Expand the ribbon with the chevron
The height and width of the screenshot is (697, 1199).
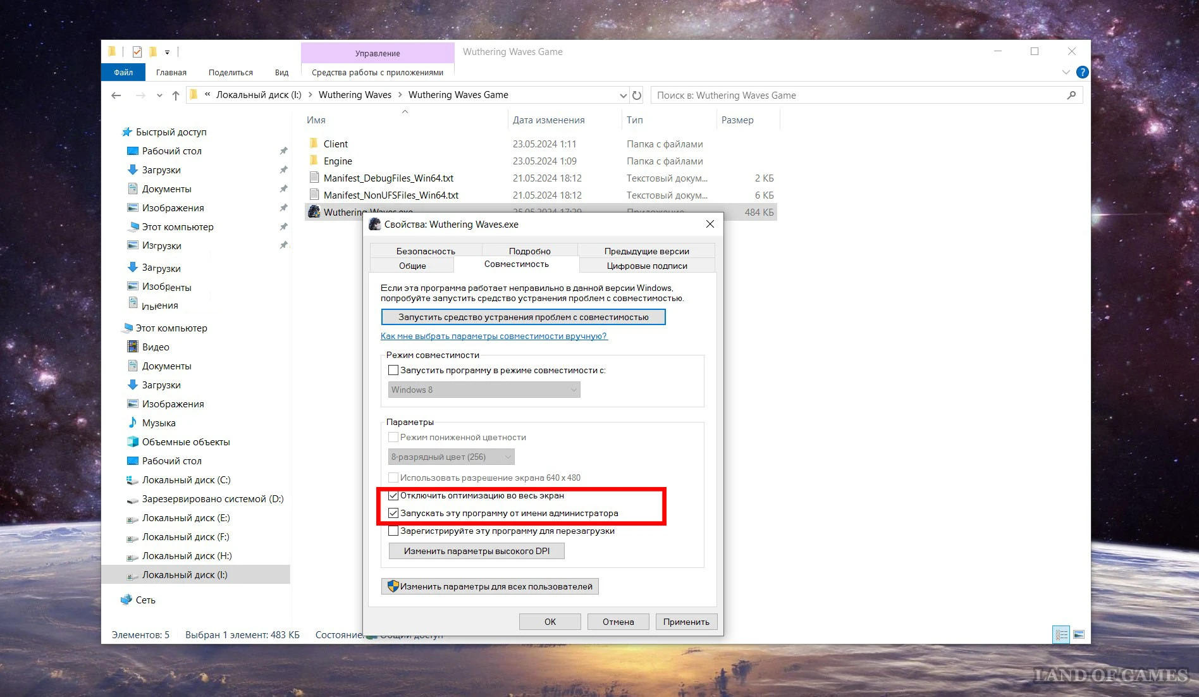click(1066, 72)
